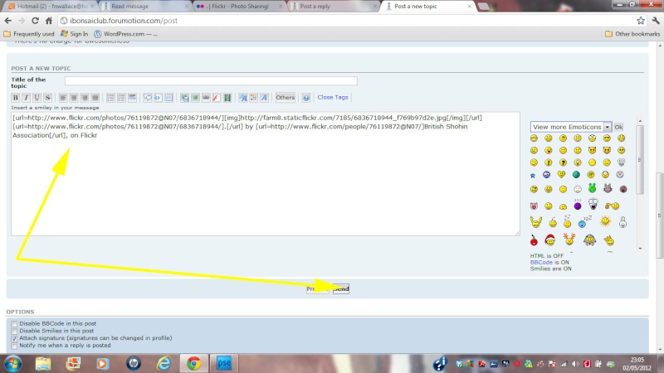Image resolution: width=664 pixels, height=373 pixels.
Task: Click the address bar URL
Action: (x=124, y=21)
